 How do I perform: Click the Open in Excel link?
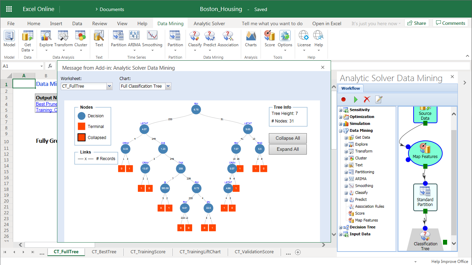point(327,23)
